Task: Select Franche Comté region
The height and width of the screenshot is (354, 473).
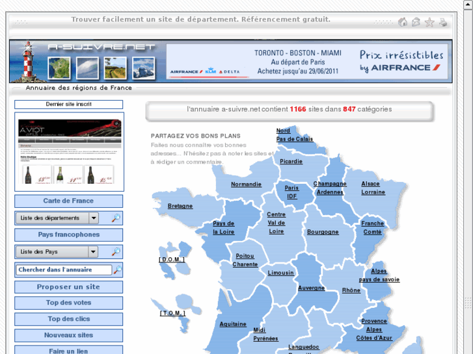Action: tap(373, 227)
